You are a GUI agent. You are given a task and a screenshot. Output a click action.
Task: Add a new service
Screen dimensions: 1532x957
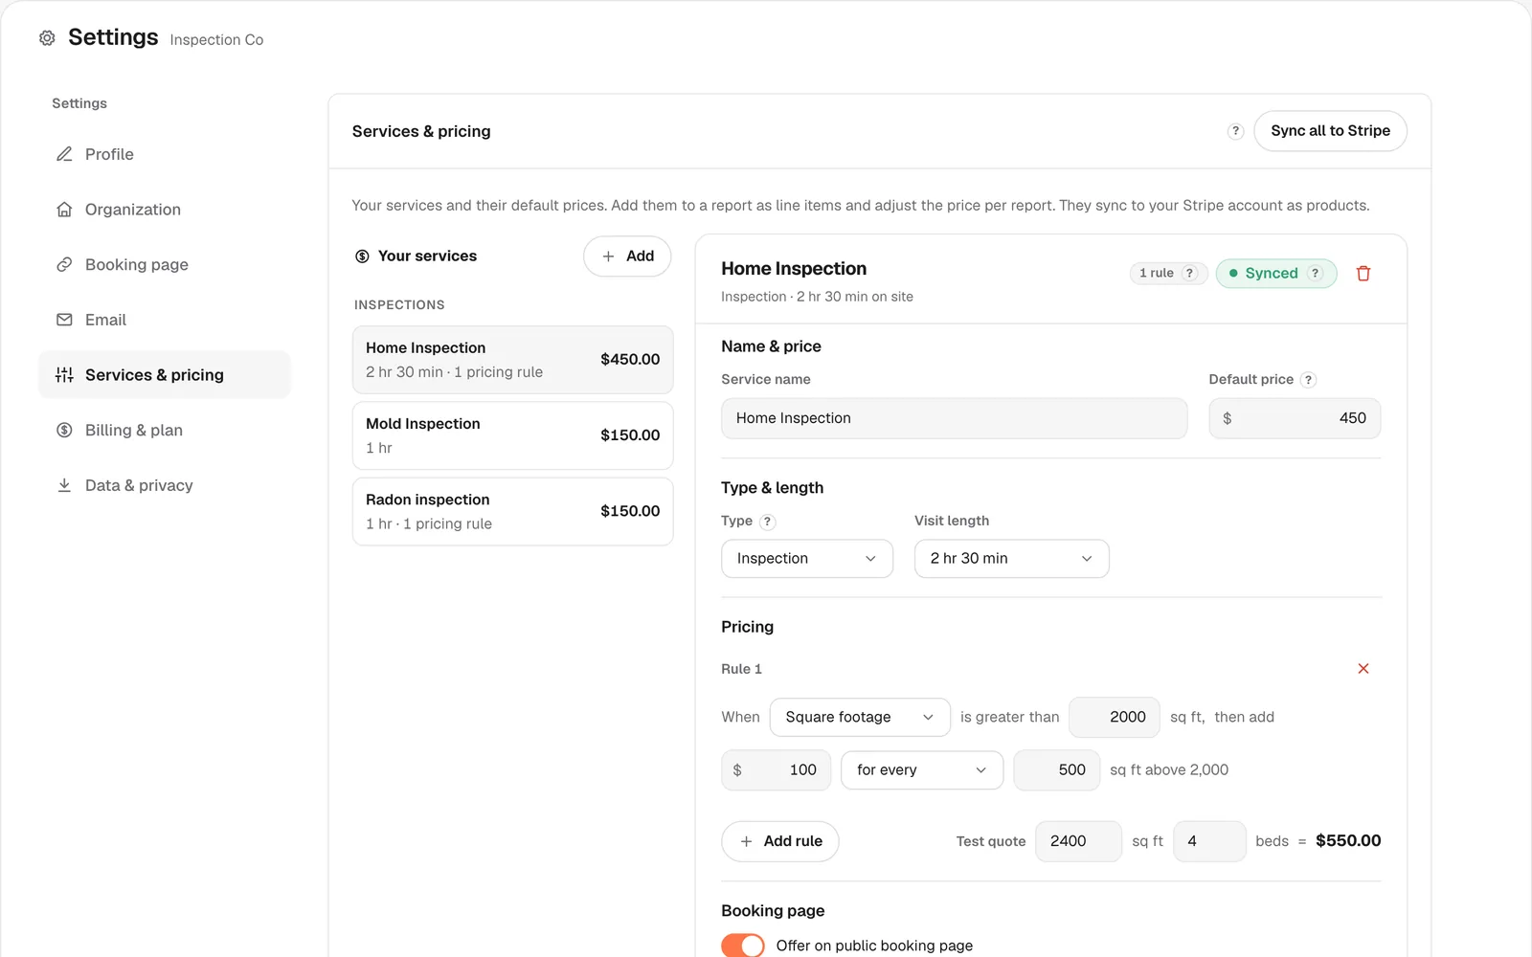pyautogui.click(x=627, y=256)
